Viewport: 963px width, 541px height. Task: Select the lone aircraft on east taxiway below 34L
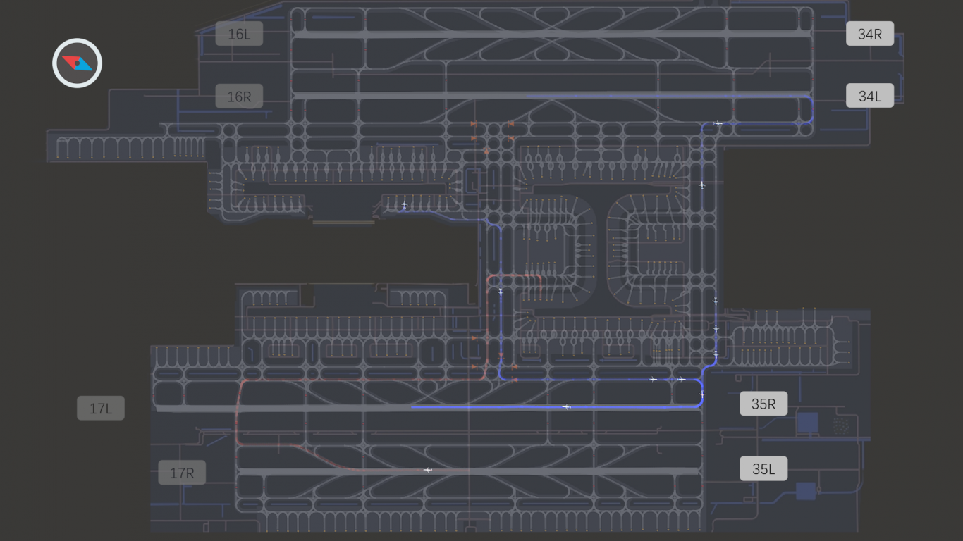tap(702, 185)
